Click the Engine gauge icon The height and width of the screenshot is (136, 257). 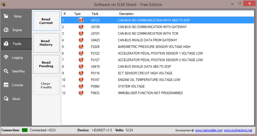click(6, 30)
